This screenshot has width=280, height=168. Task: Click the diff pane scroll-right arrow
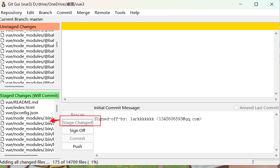(x=276, y=99)
